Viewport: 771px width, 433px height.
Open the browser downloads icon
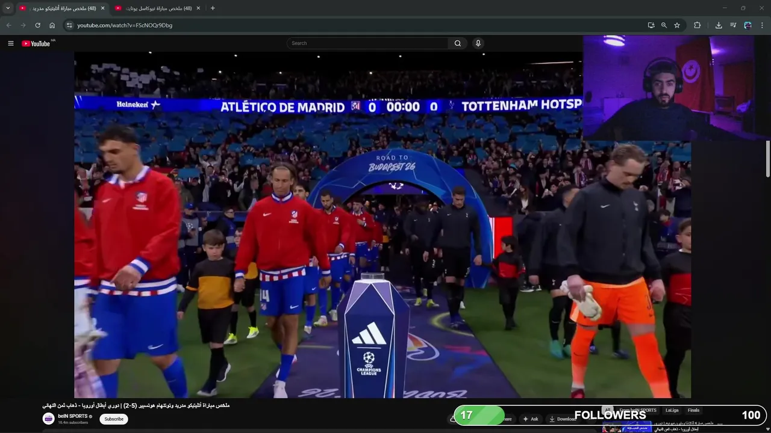719,25
